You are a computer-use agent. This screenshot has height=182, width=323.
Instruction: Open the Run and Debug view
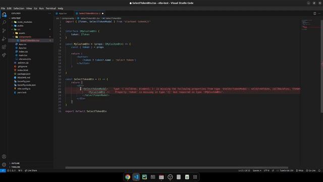(x=4, y=39)
